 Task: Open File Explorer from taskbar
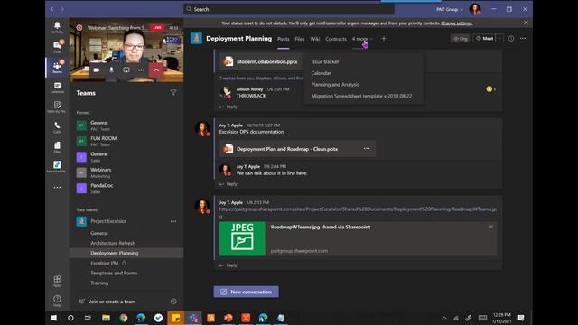point(107,318)
